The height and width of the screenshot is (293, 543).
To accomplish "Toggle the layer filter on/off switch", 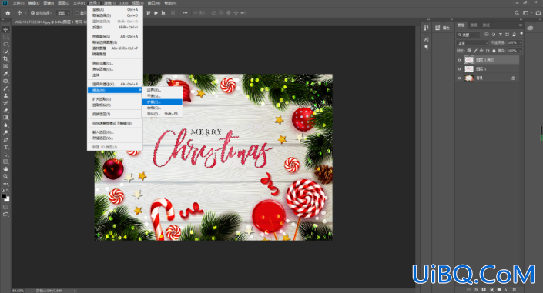I will [x=521, y=34].
